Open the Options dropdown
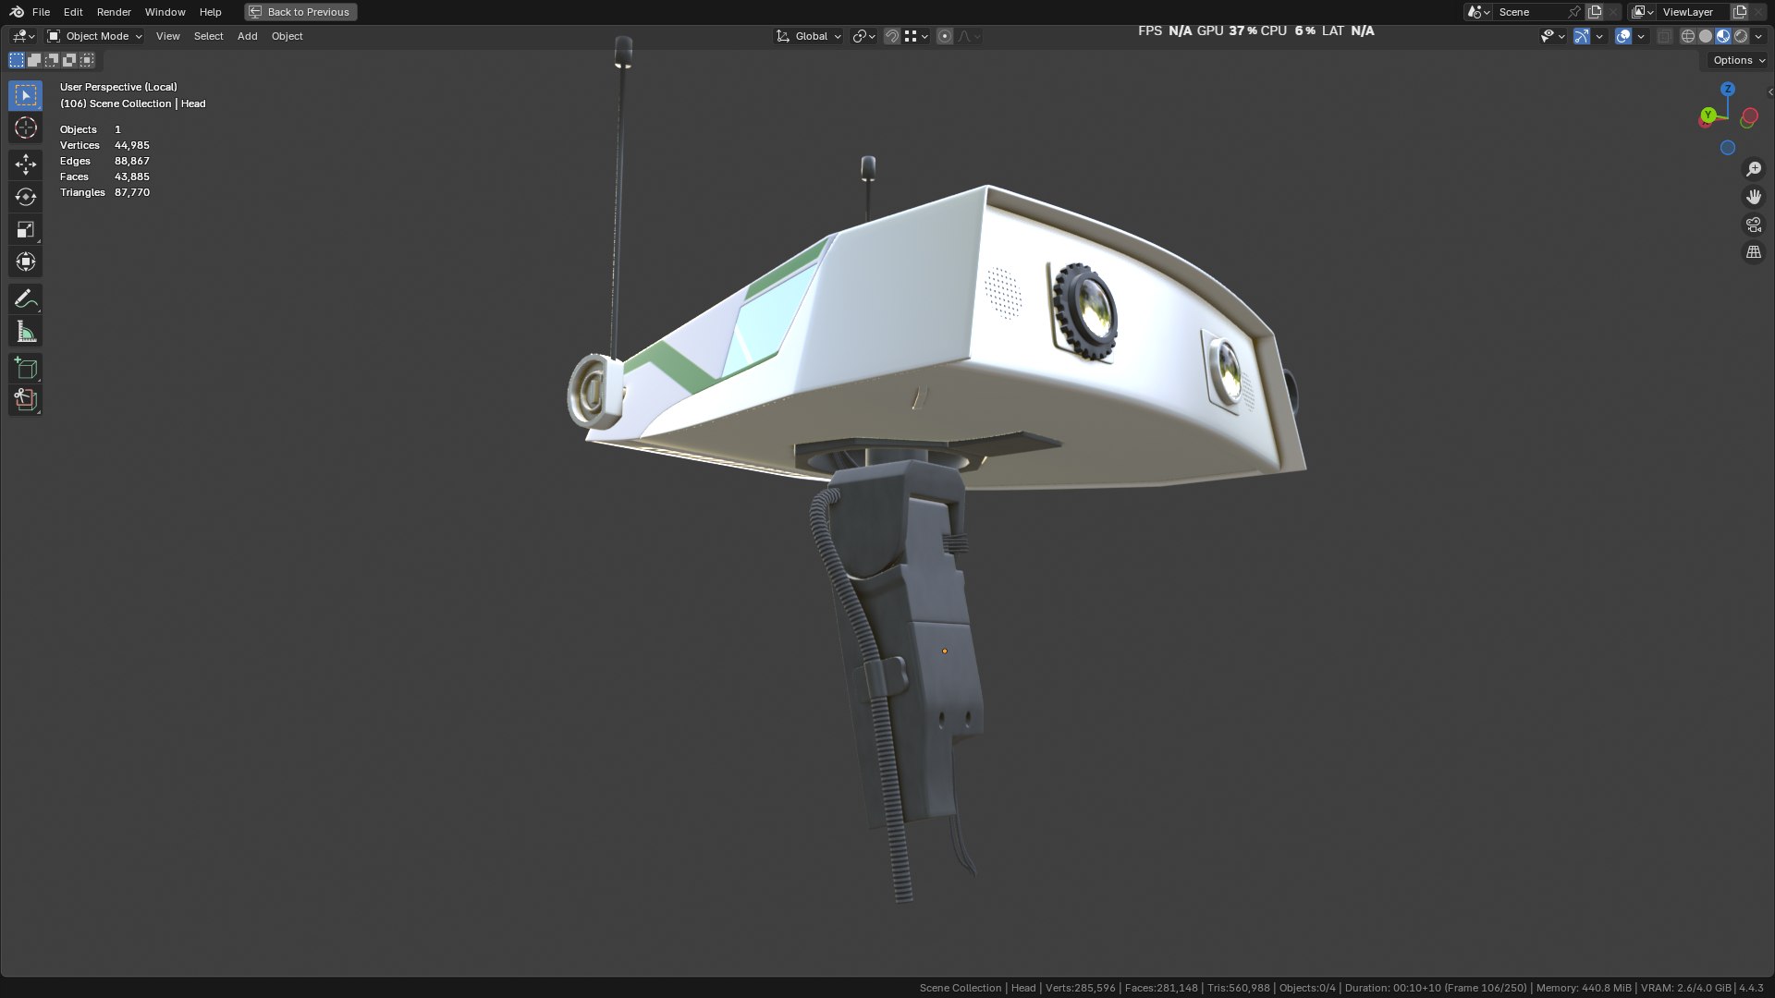 [1738, 60]
